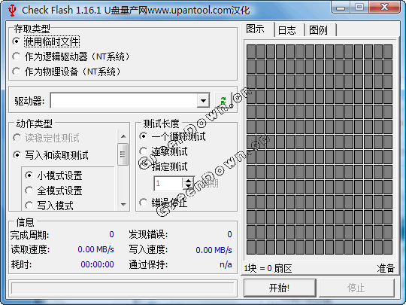Click the 1块 = 0 扇区 status text
The image size is (406, 305).
pyautogui.click(x=268, y=268)
